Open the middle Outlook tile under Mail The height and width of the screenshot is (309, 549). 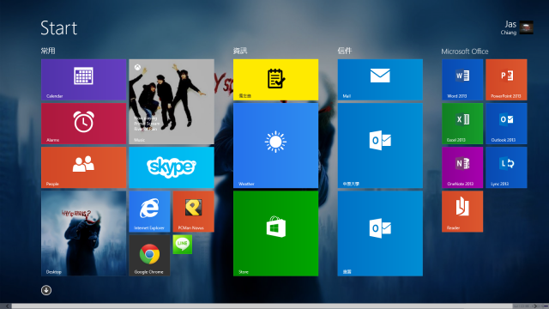point(380,145)
